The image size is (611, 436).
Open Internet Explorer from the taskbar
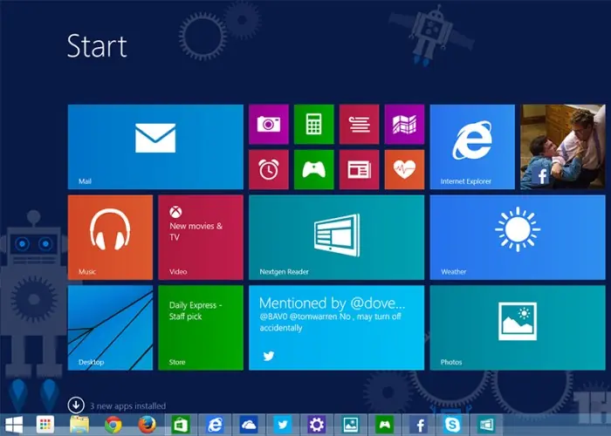point(215,425)
